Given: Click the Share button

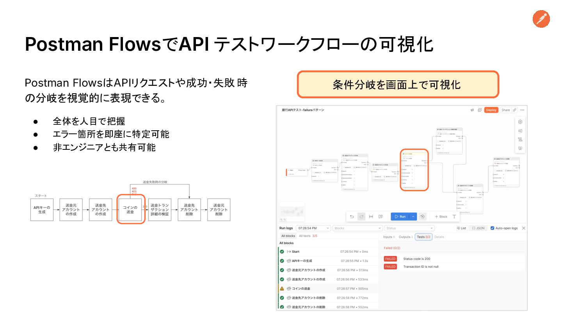Looking at the screenshot, I should (x=506, y=110).
